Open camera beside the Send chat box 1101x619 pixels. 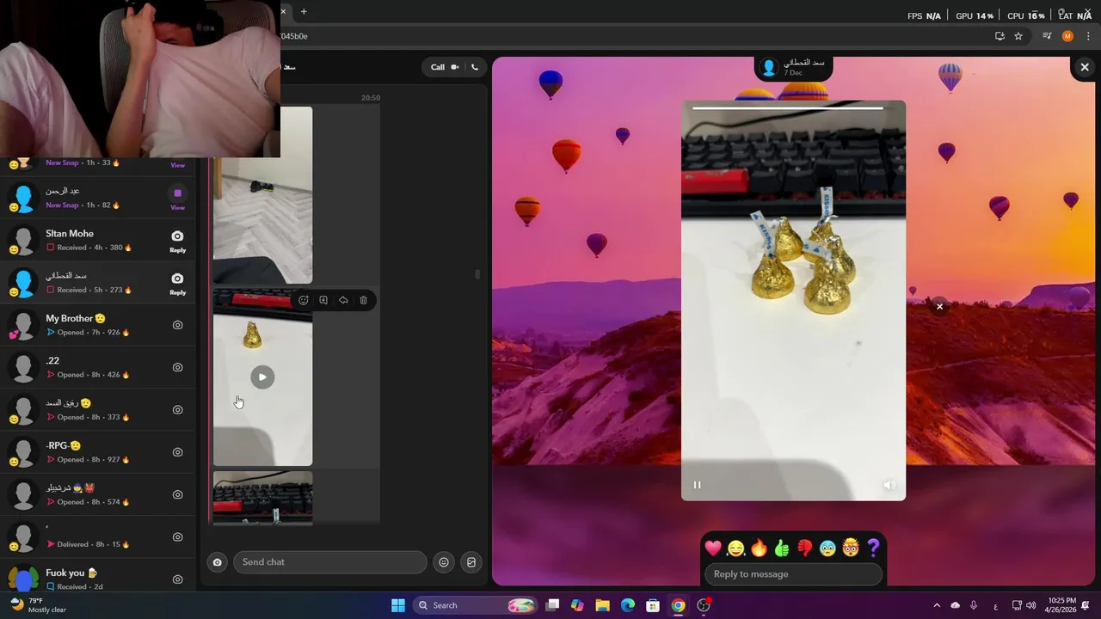(x=218, y=562)
